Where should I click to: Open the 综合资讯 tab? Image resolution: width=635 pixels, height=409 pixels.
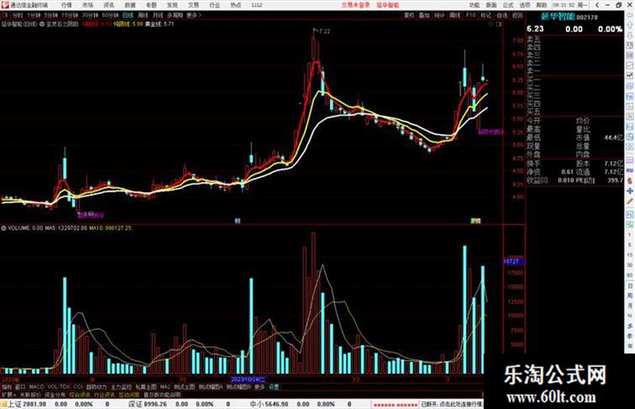pos(80,394)
